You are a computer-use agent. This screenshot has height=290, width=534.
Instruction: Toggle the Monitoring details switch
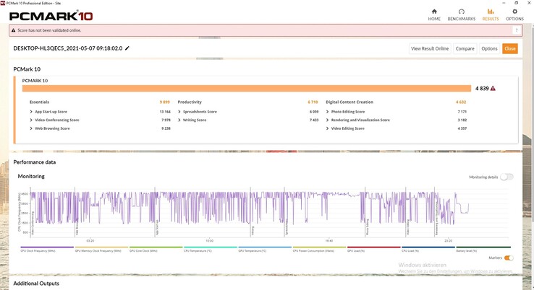[506, 177]
